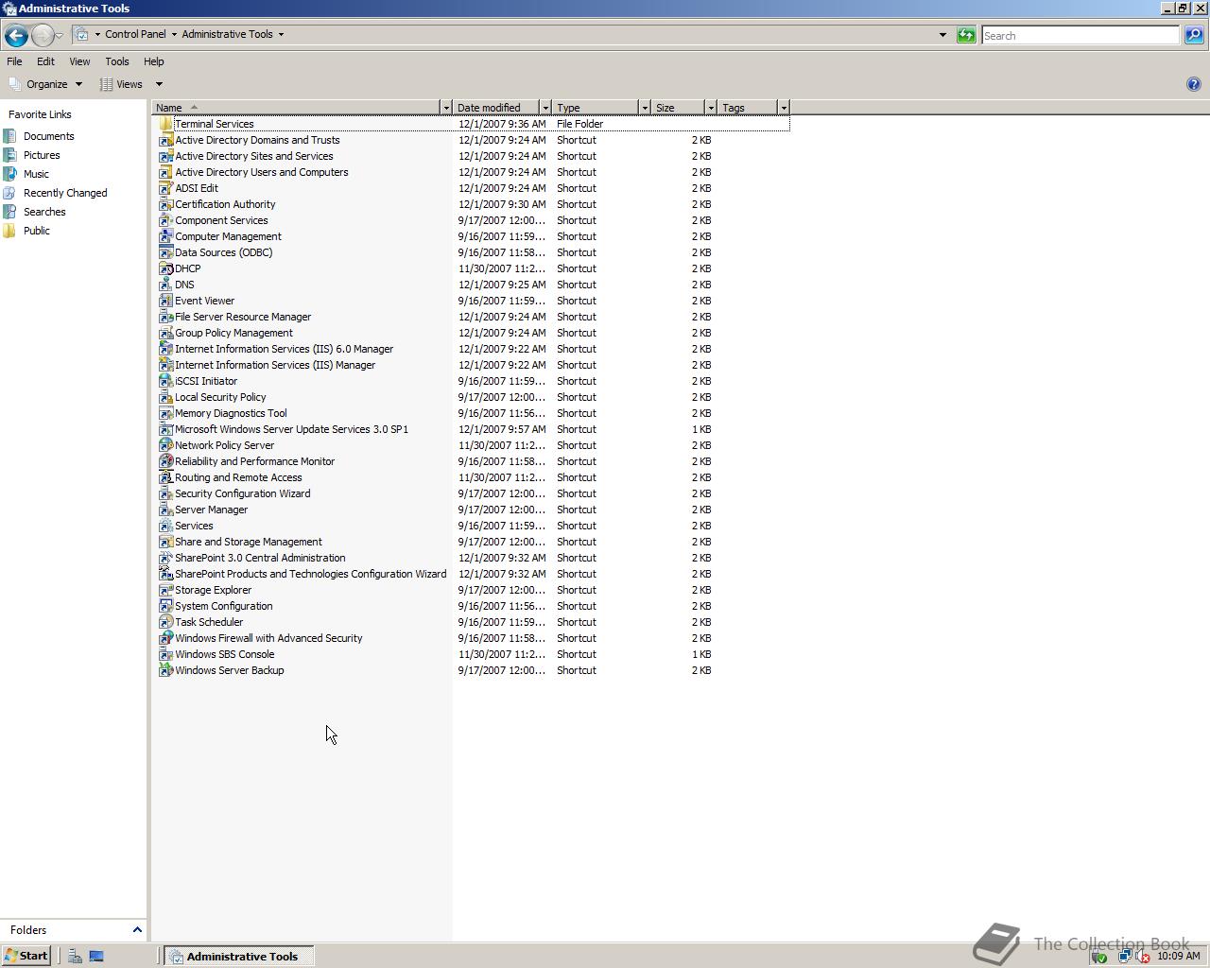Click the Active Directory Domains and Trusts icon
The width and height of the screenshot is (1210, 968).
tap(165, 140)
